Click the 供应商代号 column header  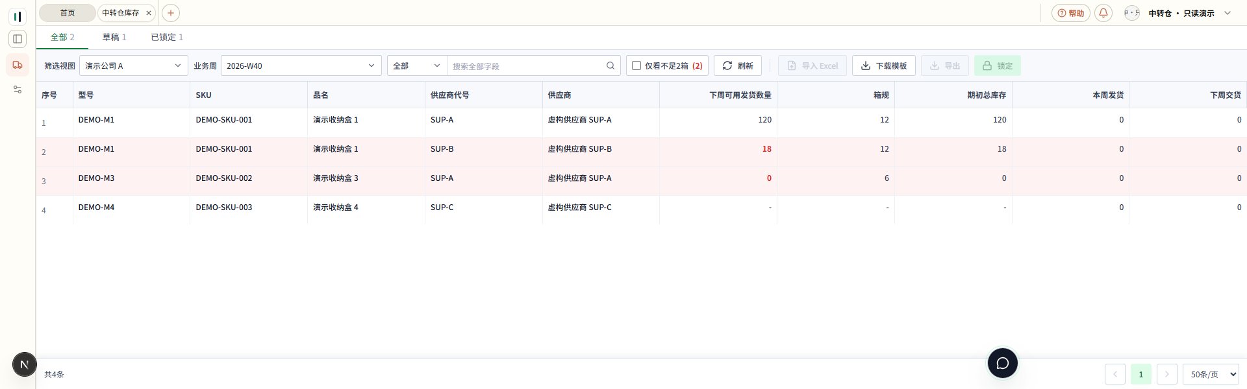pos(484,95)
